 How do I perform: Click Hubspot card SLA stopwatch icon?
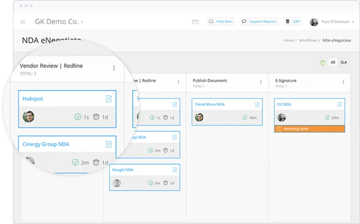96,117
